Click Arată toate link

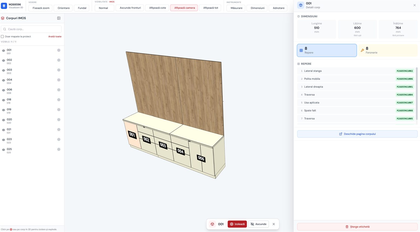click(x=55, y=36)
